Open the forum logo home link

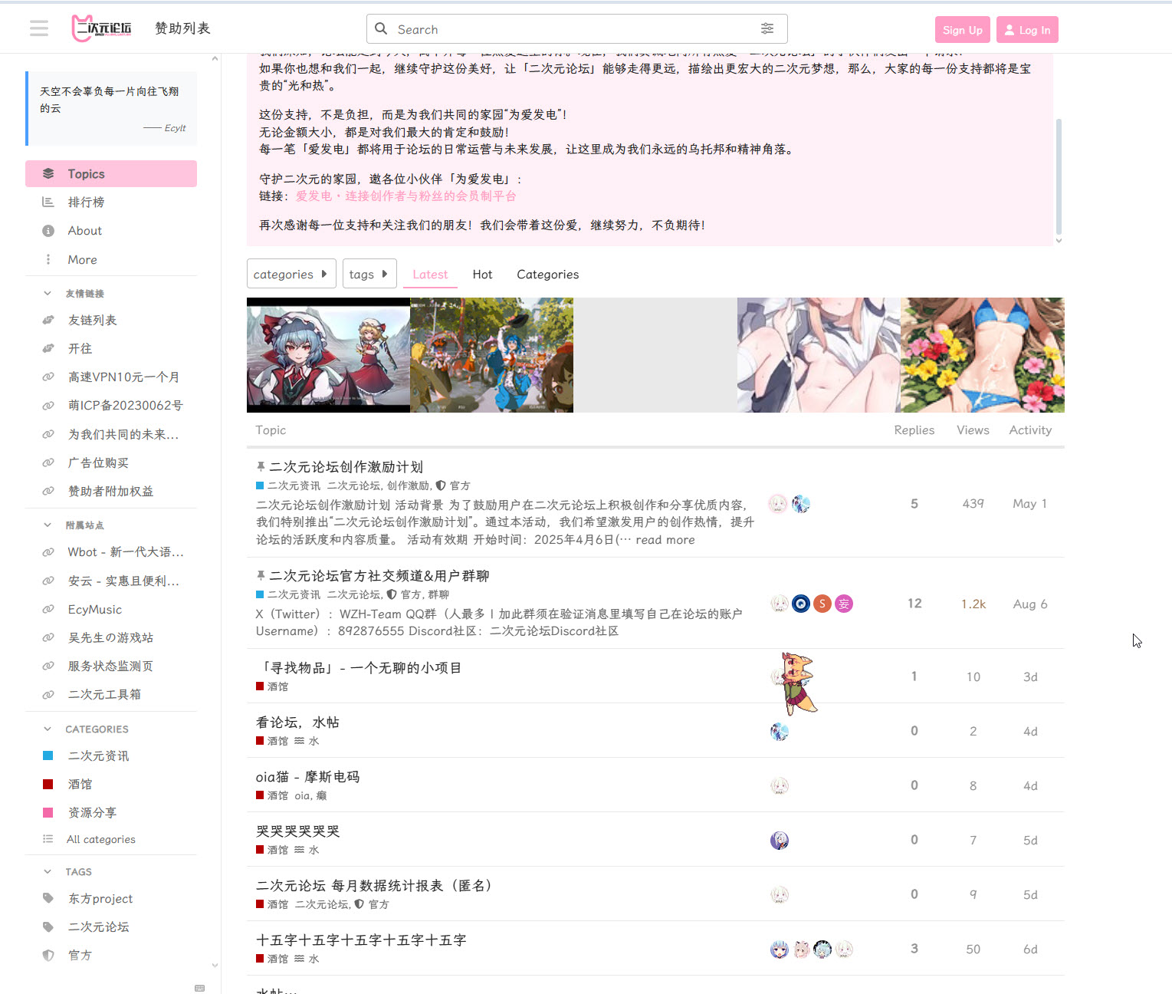[x=101, y=29]
